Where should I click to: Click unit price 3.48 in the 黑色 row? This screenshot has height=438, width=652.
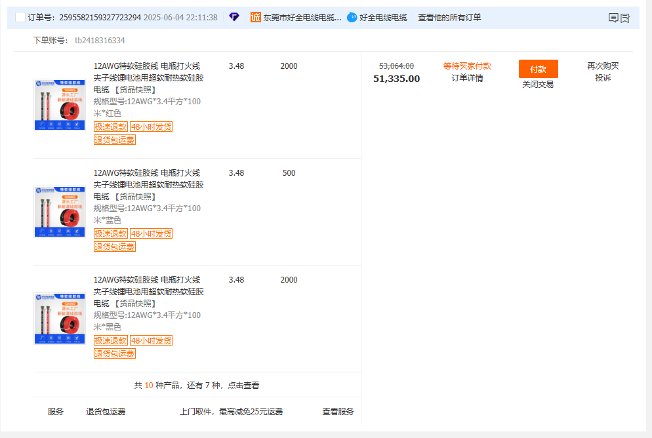pyautogui.click(x=236, y=280)
